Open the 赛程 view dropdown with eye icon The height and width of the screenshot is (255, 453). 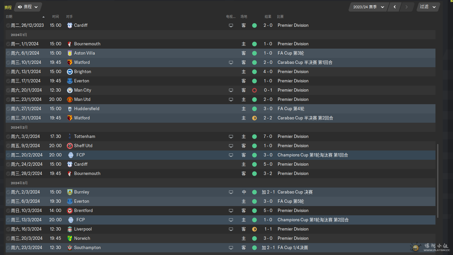coord(28,7)
